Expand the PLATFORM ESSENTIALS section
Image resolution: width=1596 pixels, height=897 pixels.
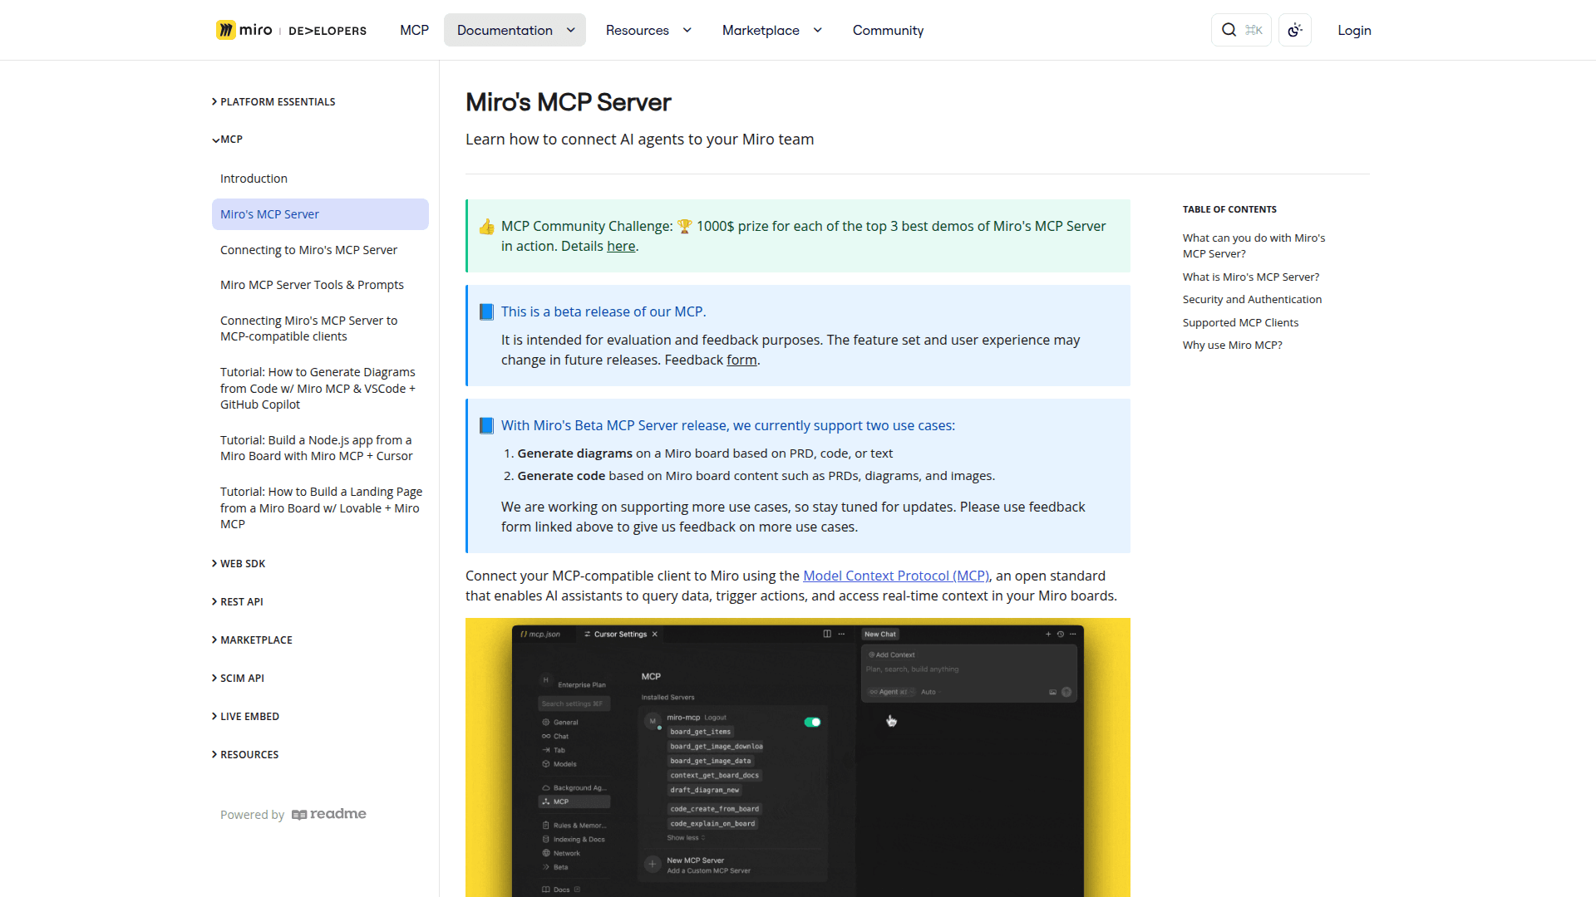click(x=278, y=101)
